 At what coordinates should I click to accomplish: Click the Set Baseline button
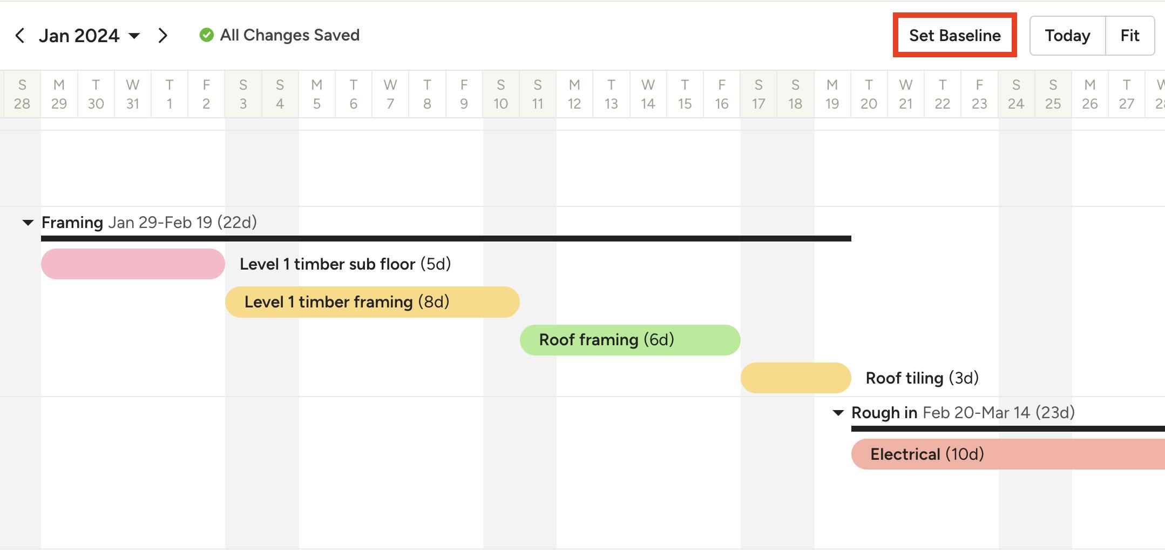(954, 35)
